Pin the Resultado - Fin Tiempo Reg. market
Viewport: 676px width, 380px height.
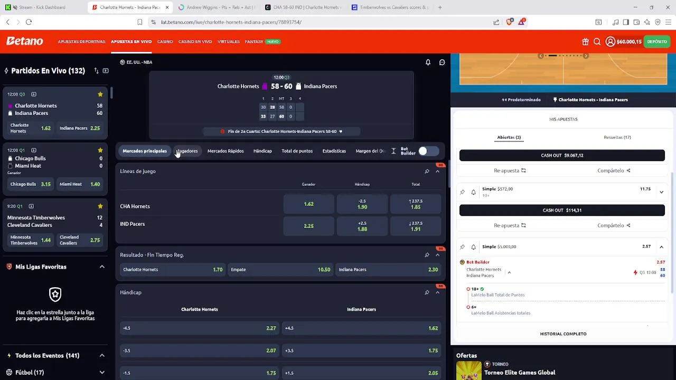coord(427,255)
